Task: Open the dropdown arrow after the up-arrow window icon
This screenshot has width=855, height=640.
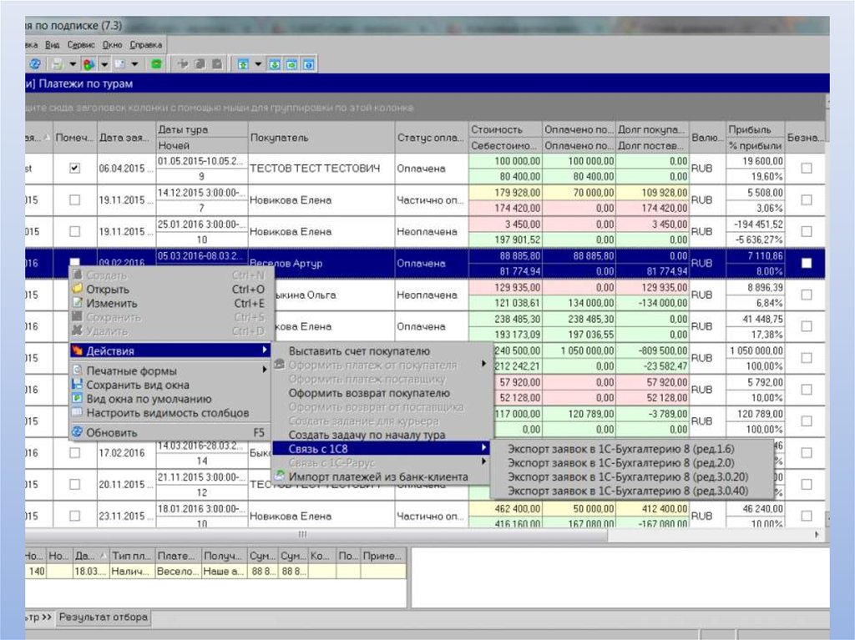Action: [259, 64]
